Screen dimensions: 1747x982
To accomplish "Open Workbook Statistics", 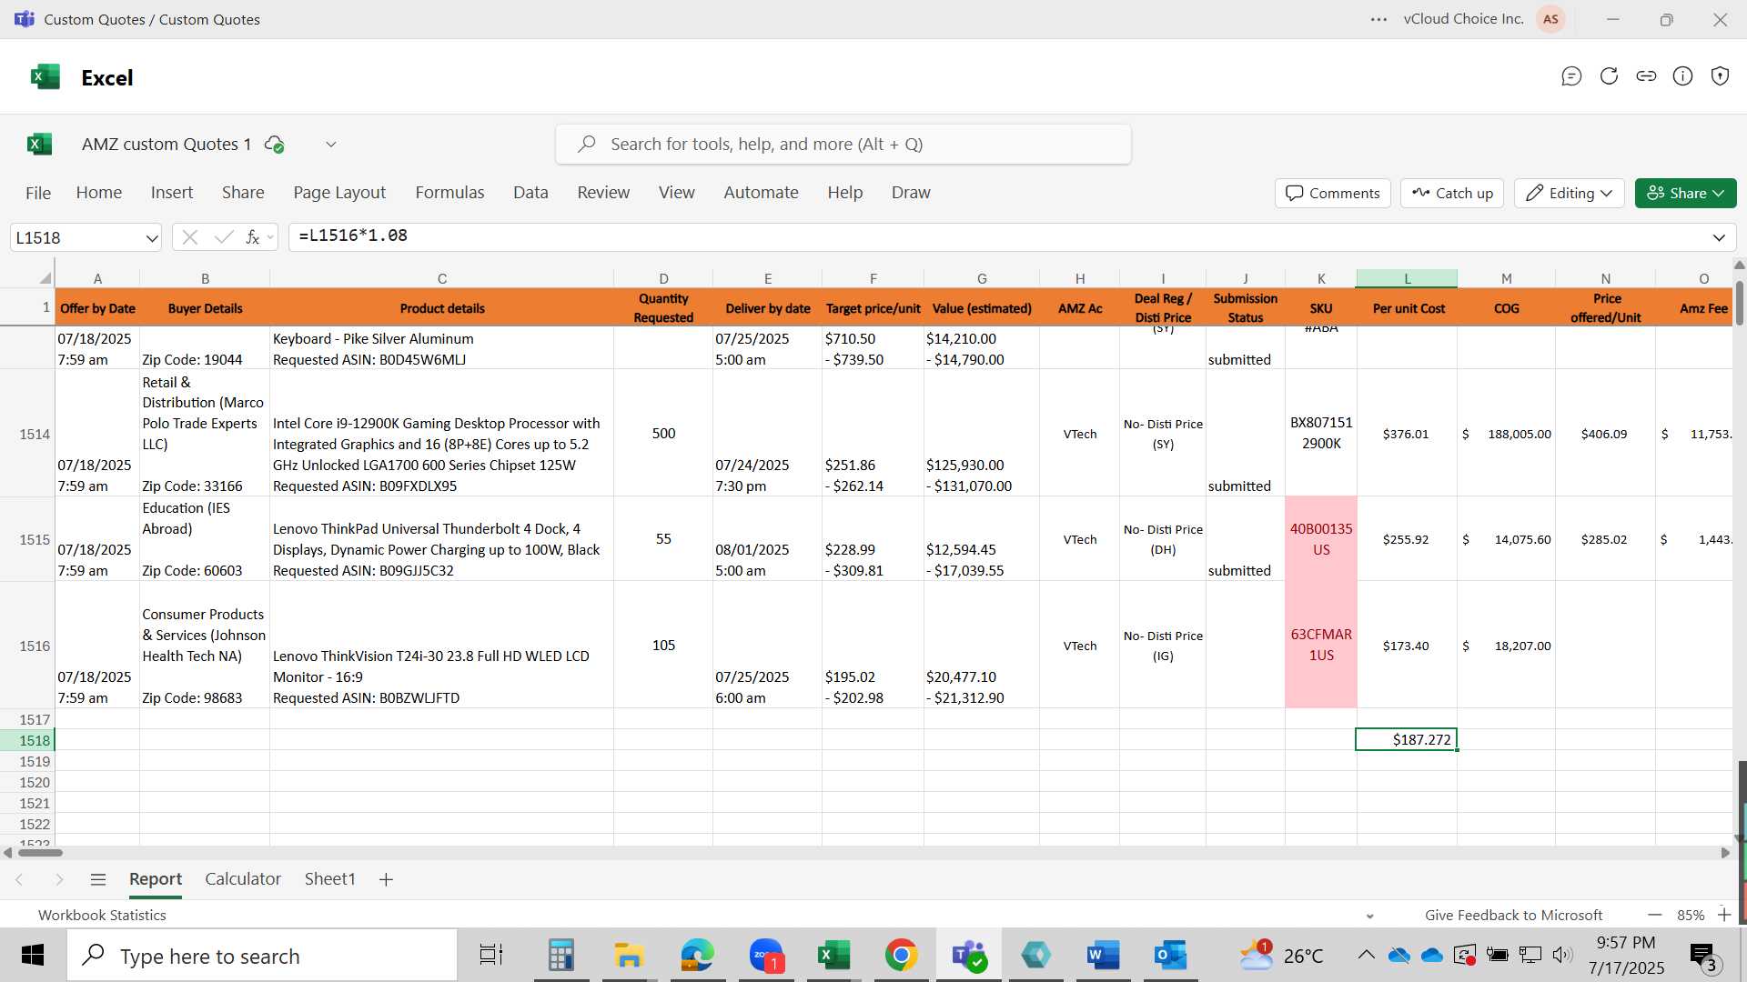I will tap(102, 916).
